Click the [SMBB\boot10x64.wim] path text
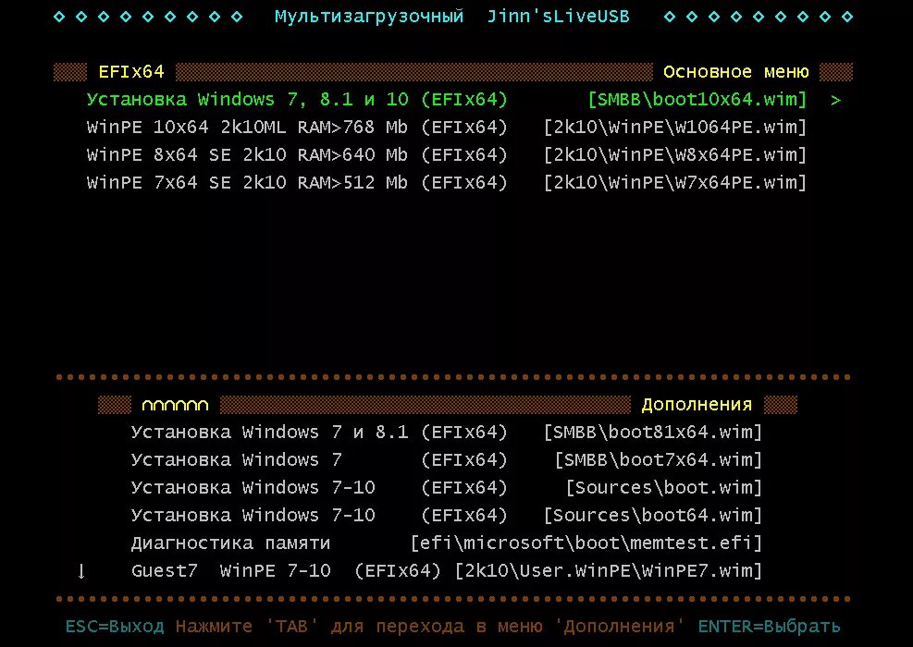 (x=697, y=100)
